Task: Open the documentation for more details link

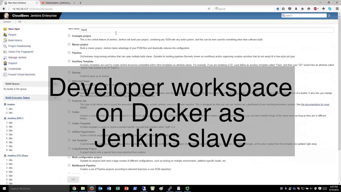Action: (x=315, y=105)
